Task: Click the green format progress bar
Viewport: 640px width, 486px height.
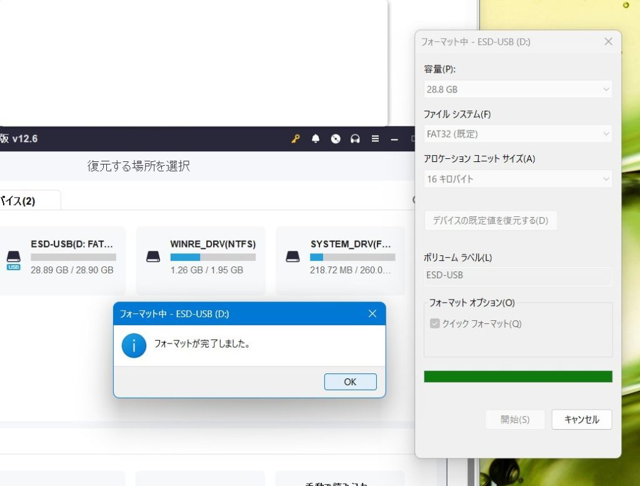Action: [x=517, y=377]
